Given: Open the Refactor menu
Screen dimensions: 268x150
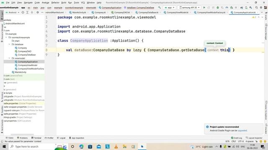Looking at the screenshot, I should 55,2.
